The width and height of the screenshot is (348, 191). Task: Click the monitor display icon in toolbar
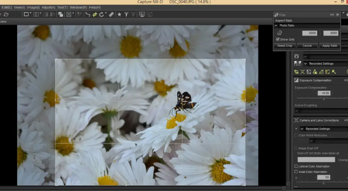coord(142,14)
